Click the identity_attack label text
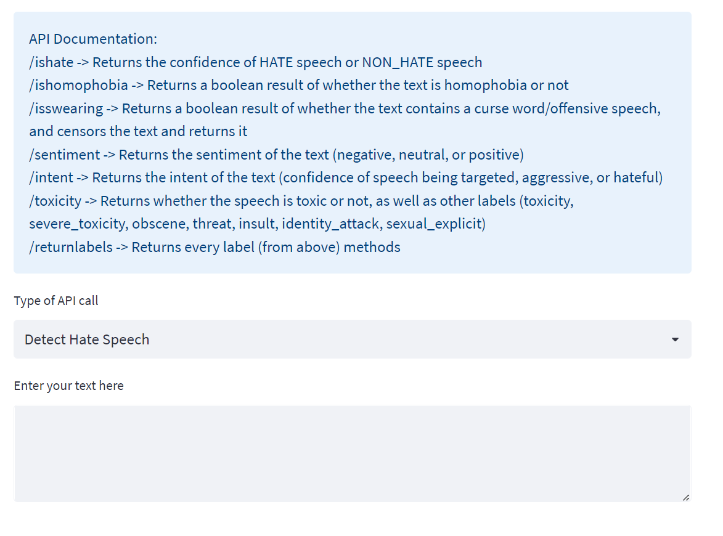Viewport: 723px width, 536px height. 330,224
